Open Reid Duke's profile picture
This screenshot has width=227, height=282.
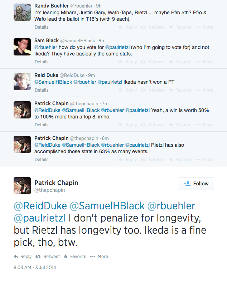tap(22, 82)
